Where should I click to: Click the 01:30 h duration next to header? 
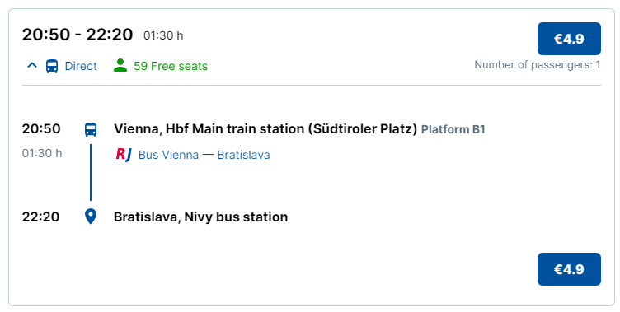pyautogui.click(x=163, y=35)
